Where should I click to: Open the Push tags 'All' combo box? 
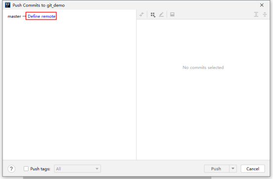coord(77,169)
